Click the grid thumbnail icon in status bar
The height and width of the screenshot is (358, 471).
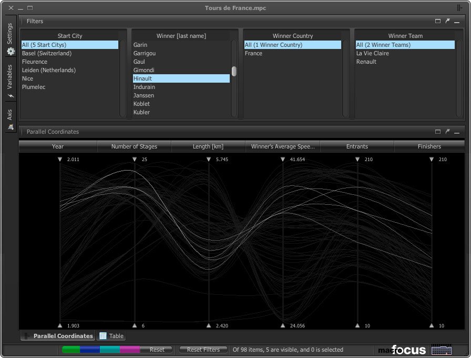[x=441, y=350]
